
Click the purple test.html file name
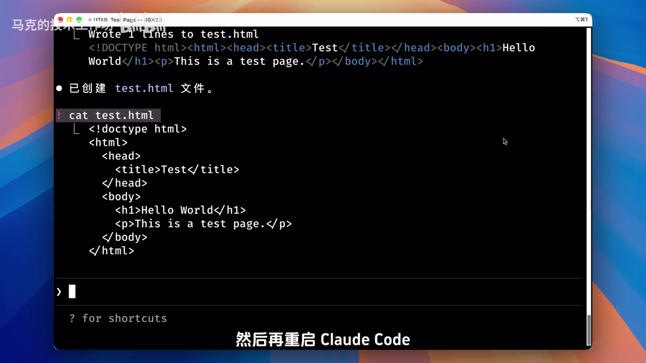click(144, 88)
